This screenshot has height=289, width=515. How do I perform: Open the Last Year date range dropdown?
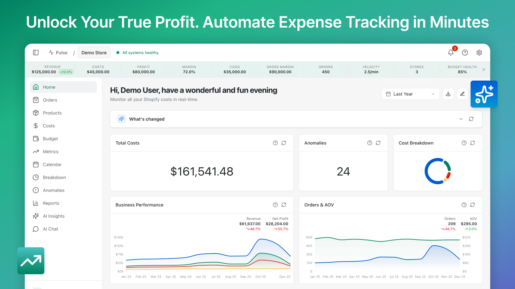410,94
